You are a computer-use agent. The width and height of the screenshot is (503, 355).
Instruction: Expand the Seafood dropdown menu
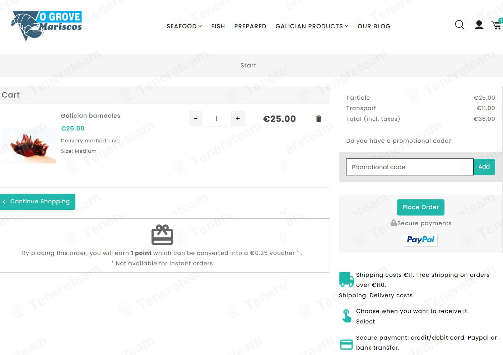tap(184, 26)
